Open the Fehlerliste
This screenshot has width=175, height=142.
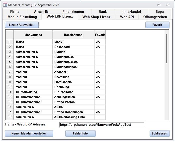80,133
